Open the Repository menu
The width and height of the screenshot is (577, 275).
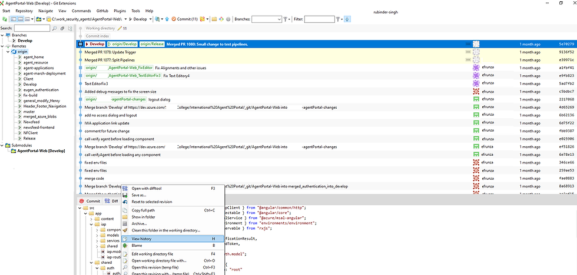(24, 11)
